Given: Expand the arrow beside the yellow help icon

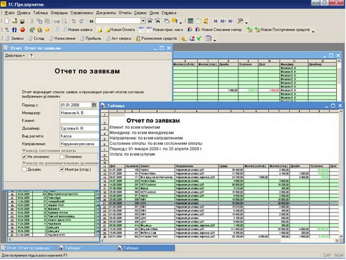Looking at the screenshot, I should [181, 22].
